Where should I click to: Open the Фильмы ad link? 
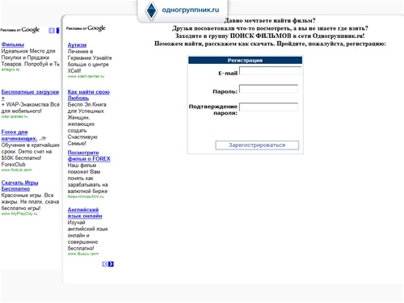[x=13, y=44]
